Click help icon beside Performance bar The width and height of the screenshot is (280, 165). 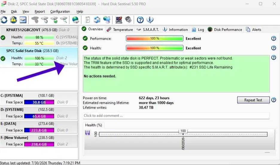[x=274, y=38]
